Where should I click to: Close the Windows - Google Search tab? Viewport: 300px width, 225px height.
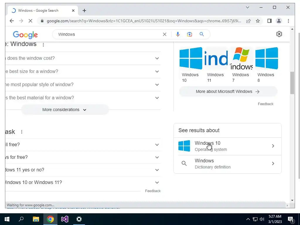tap(73, 11)
